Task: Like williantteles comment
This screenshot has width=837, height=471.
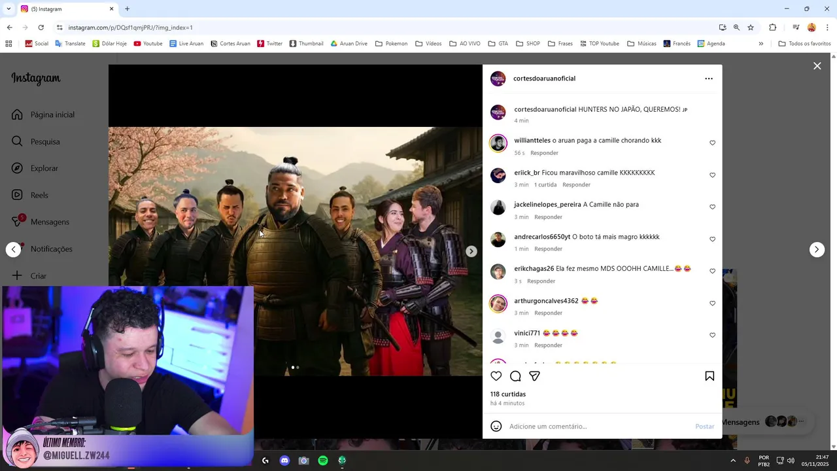Action: tap(712, 143)
